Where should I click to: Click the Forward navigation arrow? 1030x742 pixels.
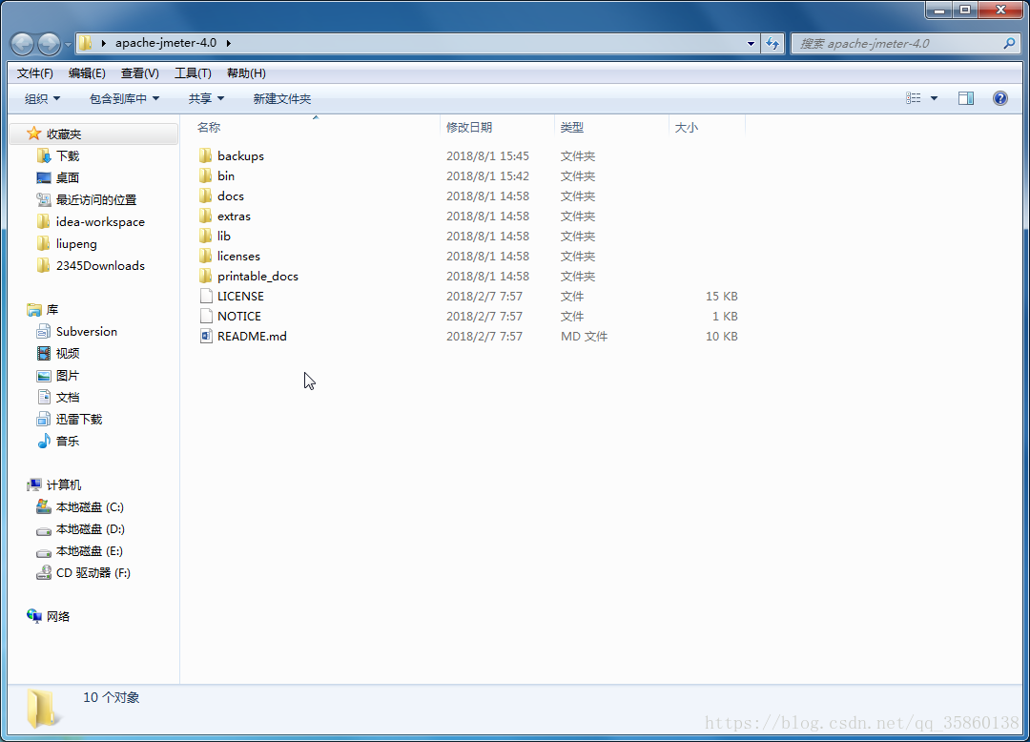tap(50, 44)
